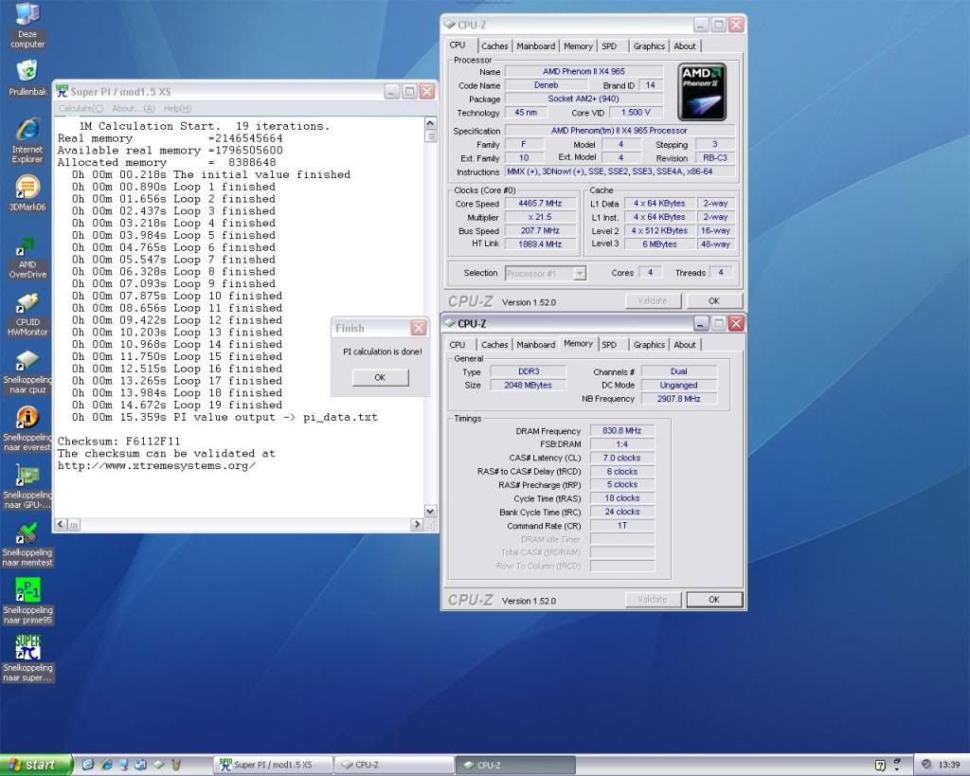Open the About menu in Super PI
Image resolution: width=970 pixels, height=776 pixels.
click(x=133, y=108)
